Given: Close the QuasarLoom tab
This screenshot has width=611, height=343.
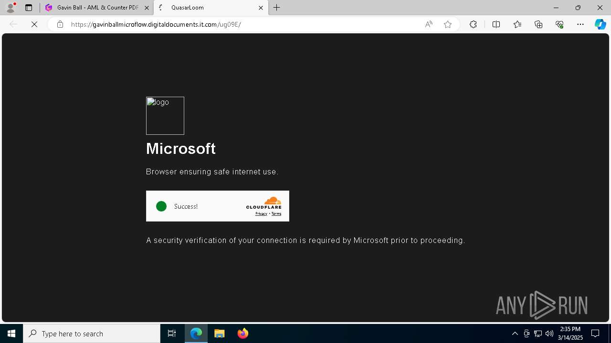Looking at the screenshot, I should click(261, 8).
